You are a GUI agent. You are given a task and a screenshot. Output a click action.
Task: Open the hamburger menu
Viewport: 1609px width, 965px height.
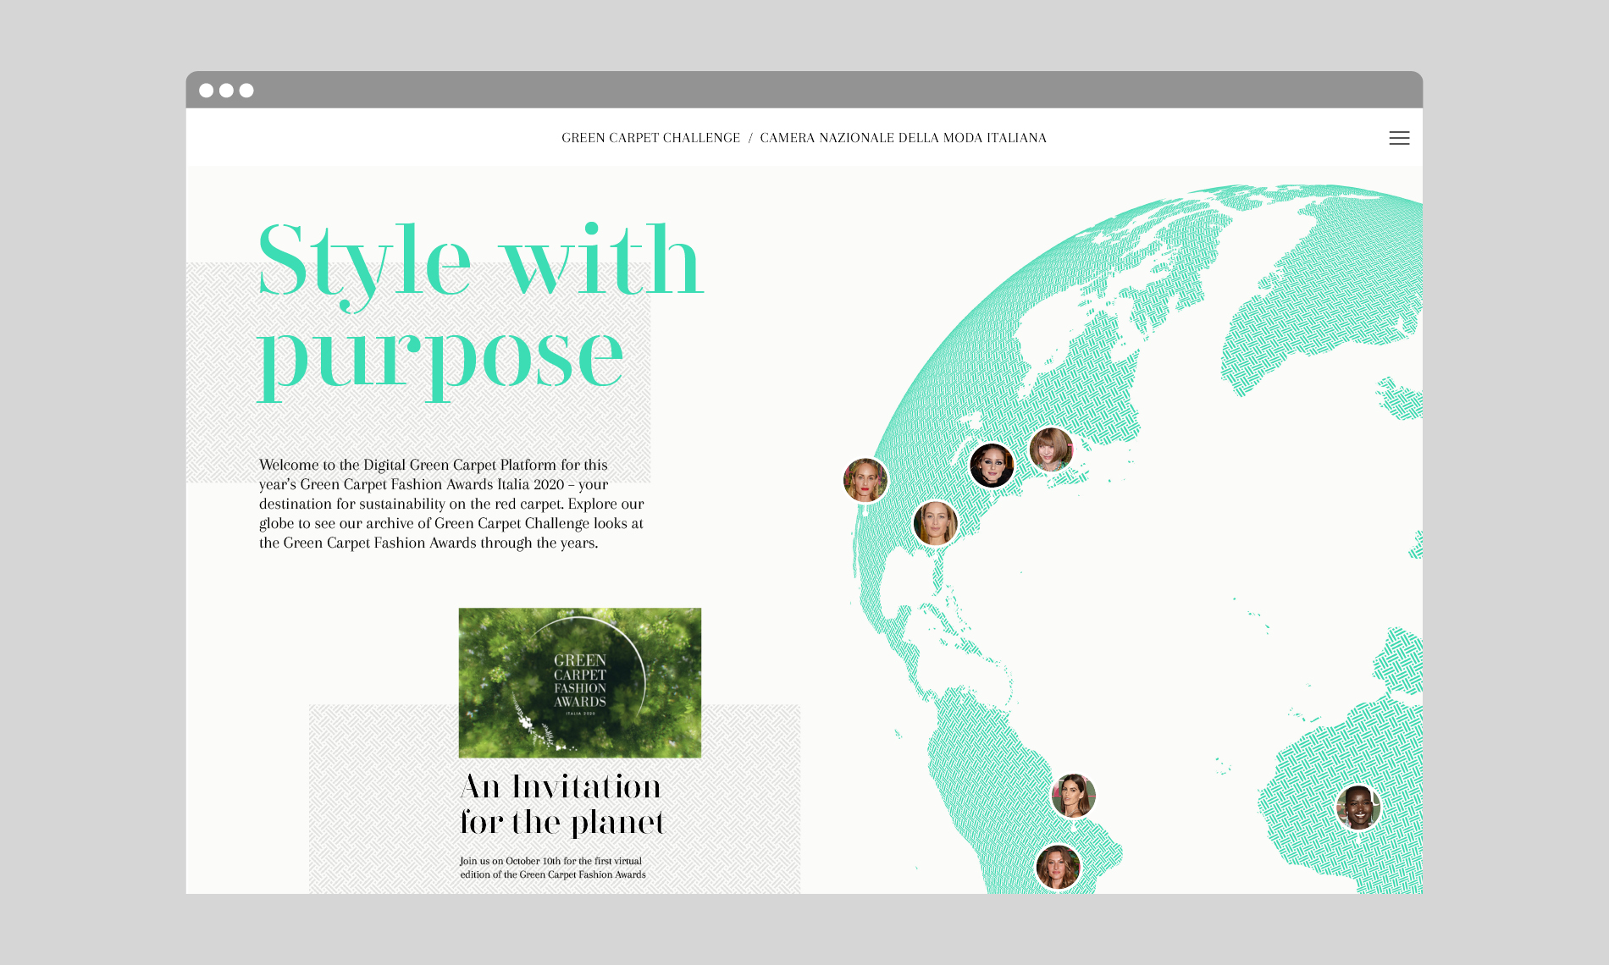pyautogui.click(x=1399, y=138)
